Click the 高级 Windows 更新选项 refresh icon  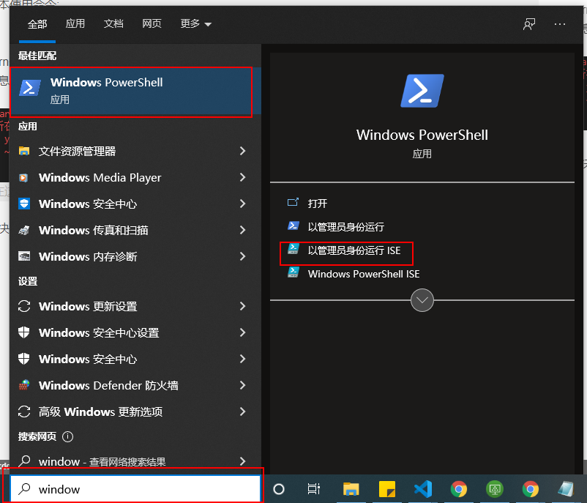[x=24, y=411]
